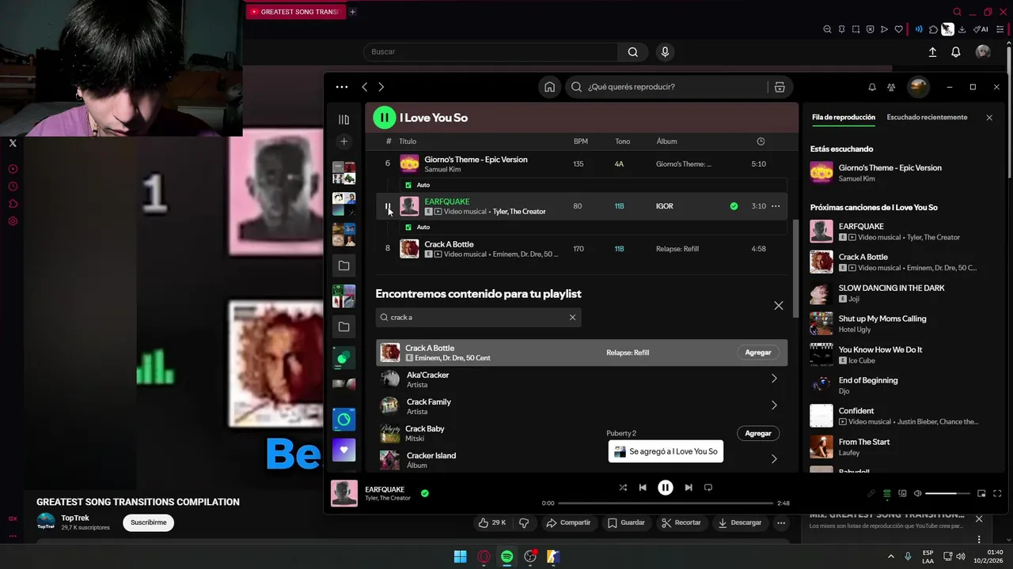Image resolution: width=1013 pixels, height=569 pixels.
Task: Click YouTube Descargar button
Action: click(x=740, y=522)
